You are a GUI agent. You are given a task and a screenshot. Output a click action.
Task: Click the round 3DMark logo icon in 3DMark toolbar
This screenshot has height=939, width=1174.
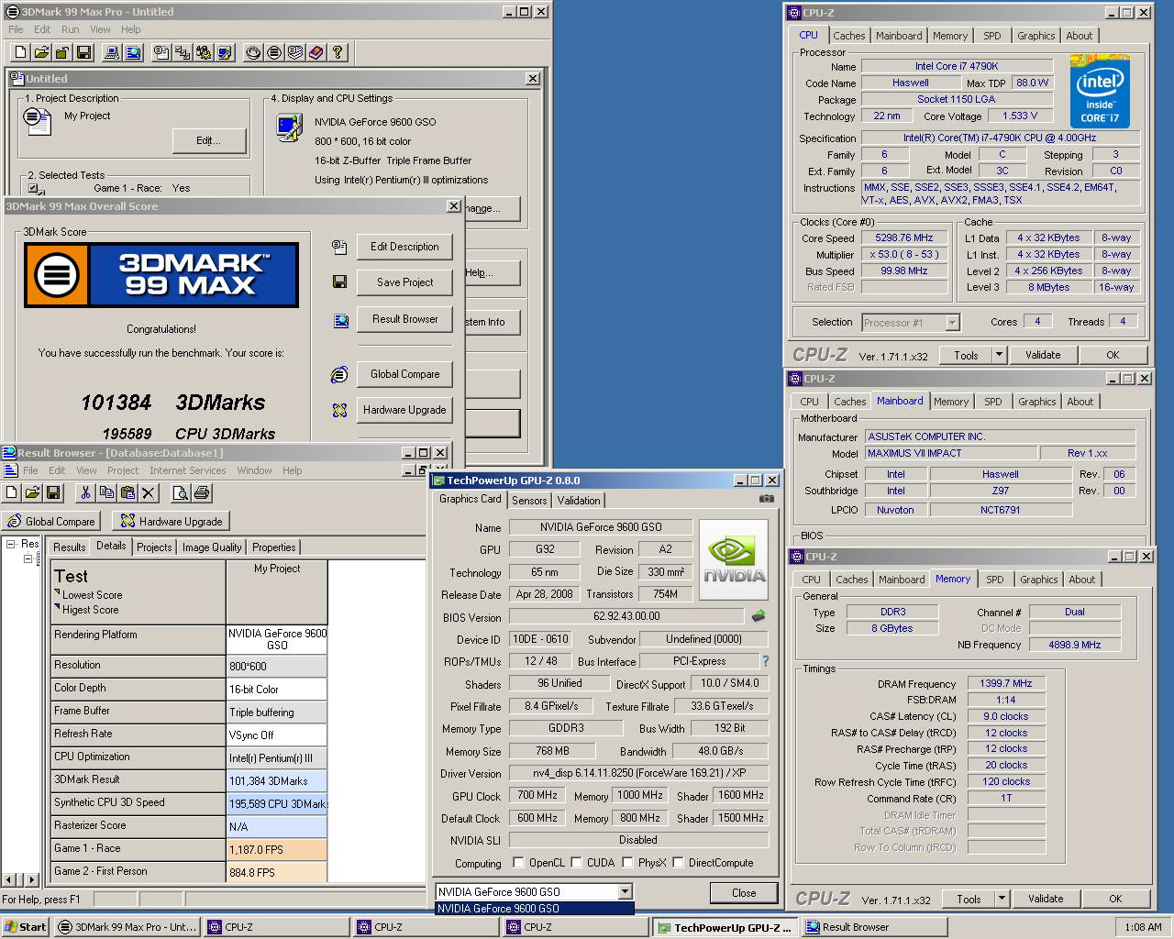[x=273, y=52]
